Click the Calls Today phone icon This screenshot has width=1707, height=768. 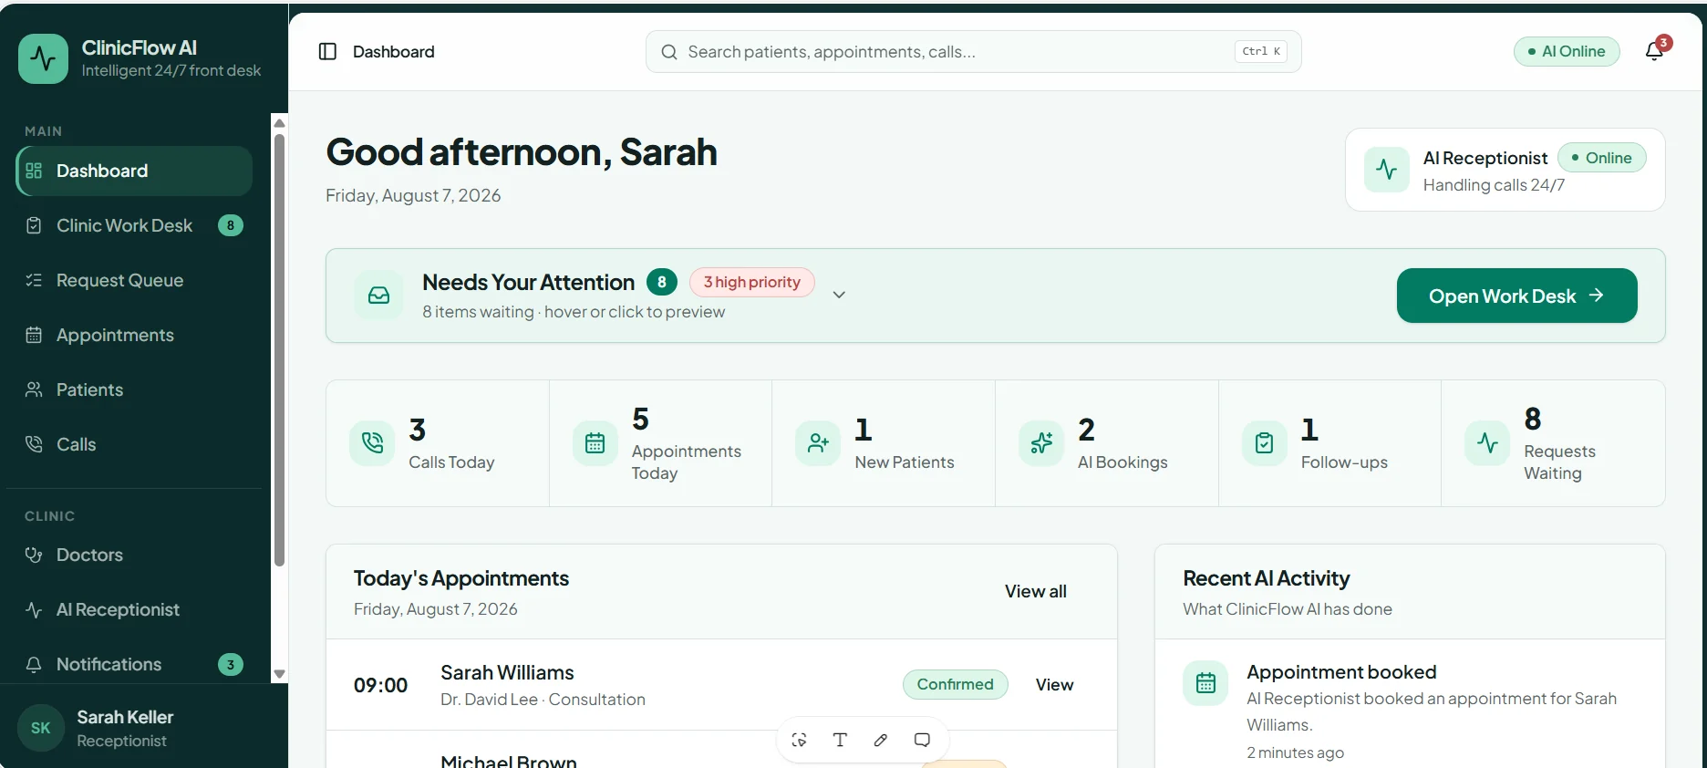372,443
